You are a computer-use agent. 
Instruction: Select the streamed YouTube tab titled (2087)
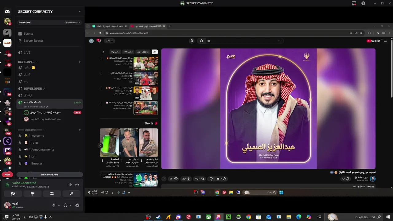[148, 26]
